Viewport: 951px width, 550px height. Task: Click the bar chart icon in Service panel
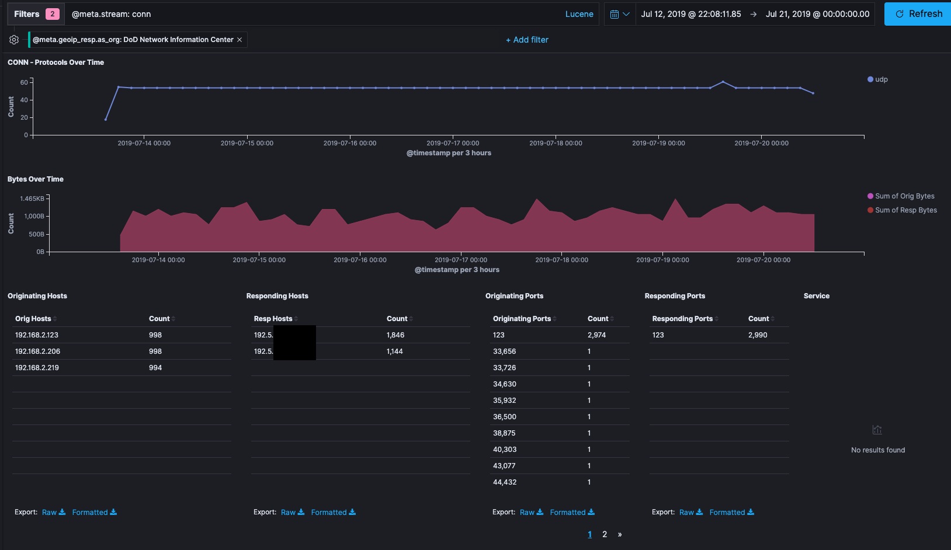tap(877, 430)
